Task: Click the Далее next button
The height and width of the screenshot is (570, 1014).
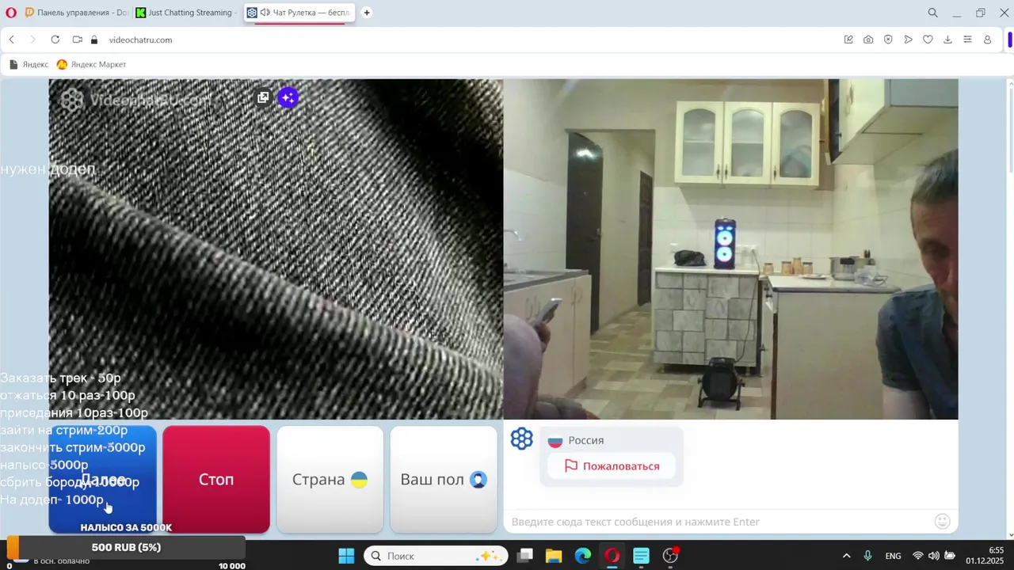Action: [x=102, y=480]
